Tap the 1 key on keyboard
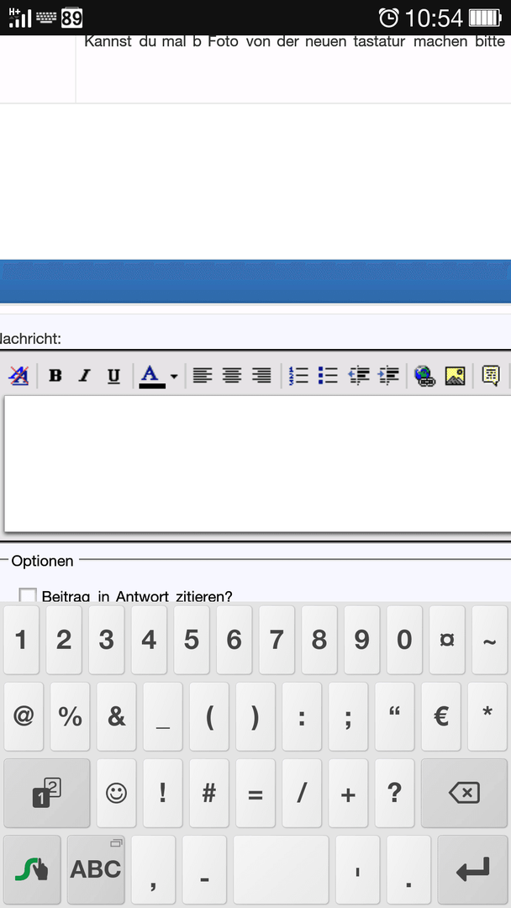Screen dimensions: 511x908 [x=21, y=640]
